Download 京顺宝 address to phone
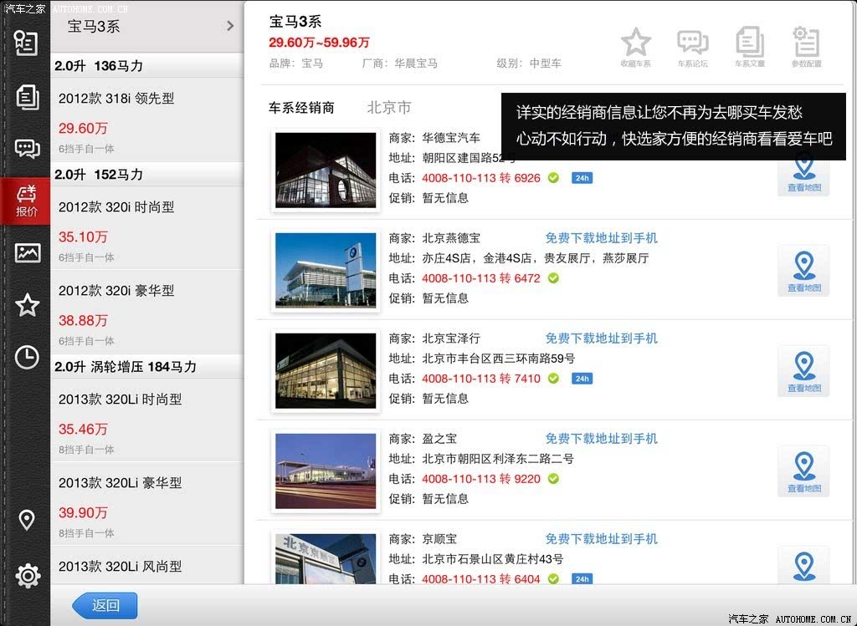This screenshot has height=626, width=857. [x=601, y=539]
